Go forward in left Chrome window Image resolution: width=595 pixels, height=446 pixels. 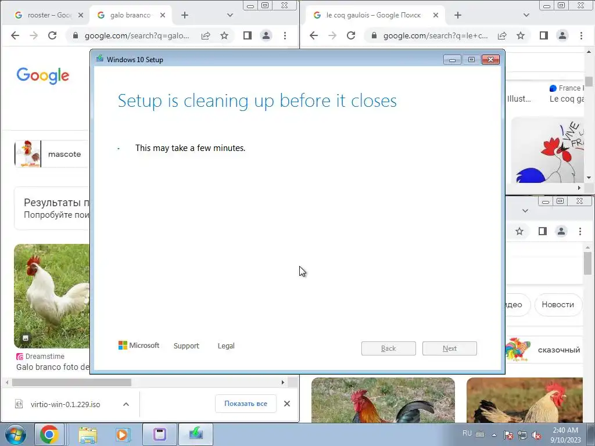[x=33, y=35]
